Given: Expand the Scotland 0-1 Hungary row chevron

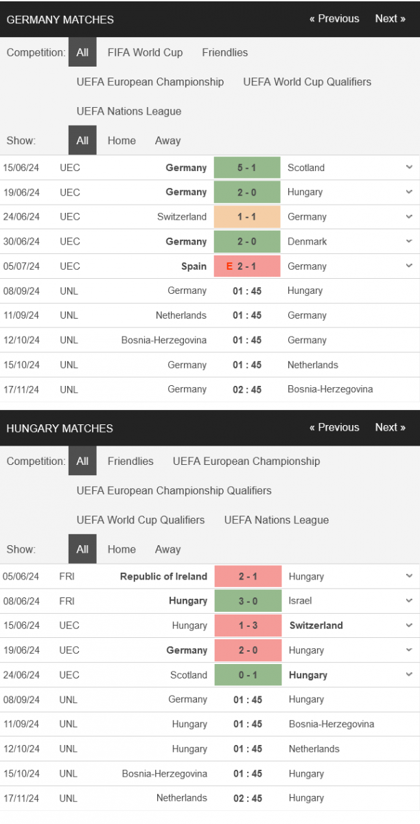Looking at the screenshot, I should (409, 674).
